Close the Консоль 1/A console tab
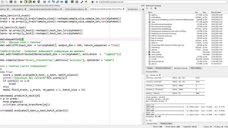Viewport: 228px width, 128px height. click(x=160, y=75)
